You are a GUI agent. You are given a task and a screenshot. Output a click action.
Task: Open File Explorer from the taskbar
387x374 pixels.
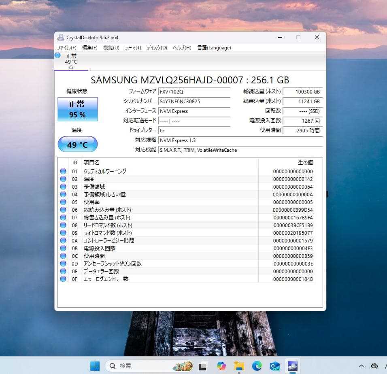[x=239, y=365]
